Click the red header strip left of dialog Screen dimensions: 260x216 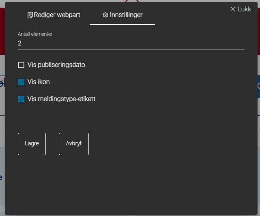click(2, 31)
